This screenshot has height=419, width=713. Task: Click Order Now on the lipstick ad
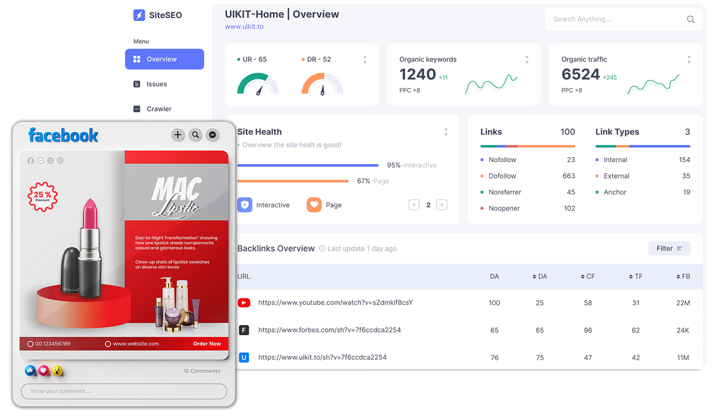click(207, 344)
